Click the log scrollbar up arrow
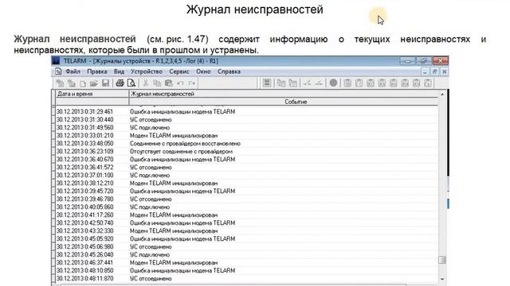This screenshot has width=510, height=286. [442, 95]
